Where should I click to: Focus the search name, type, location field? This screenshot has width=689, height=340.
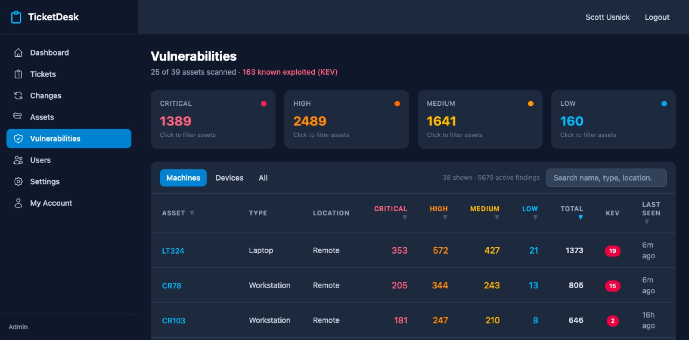click(606, 178)
